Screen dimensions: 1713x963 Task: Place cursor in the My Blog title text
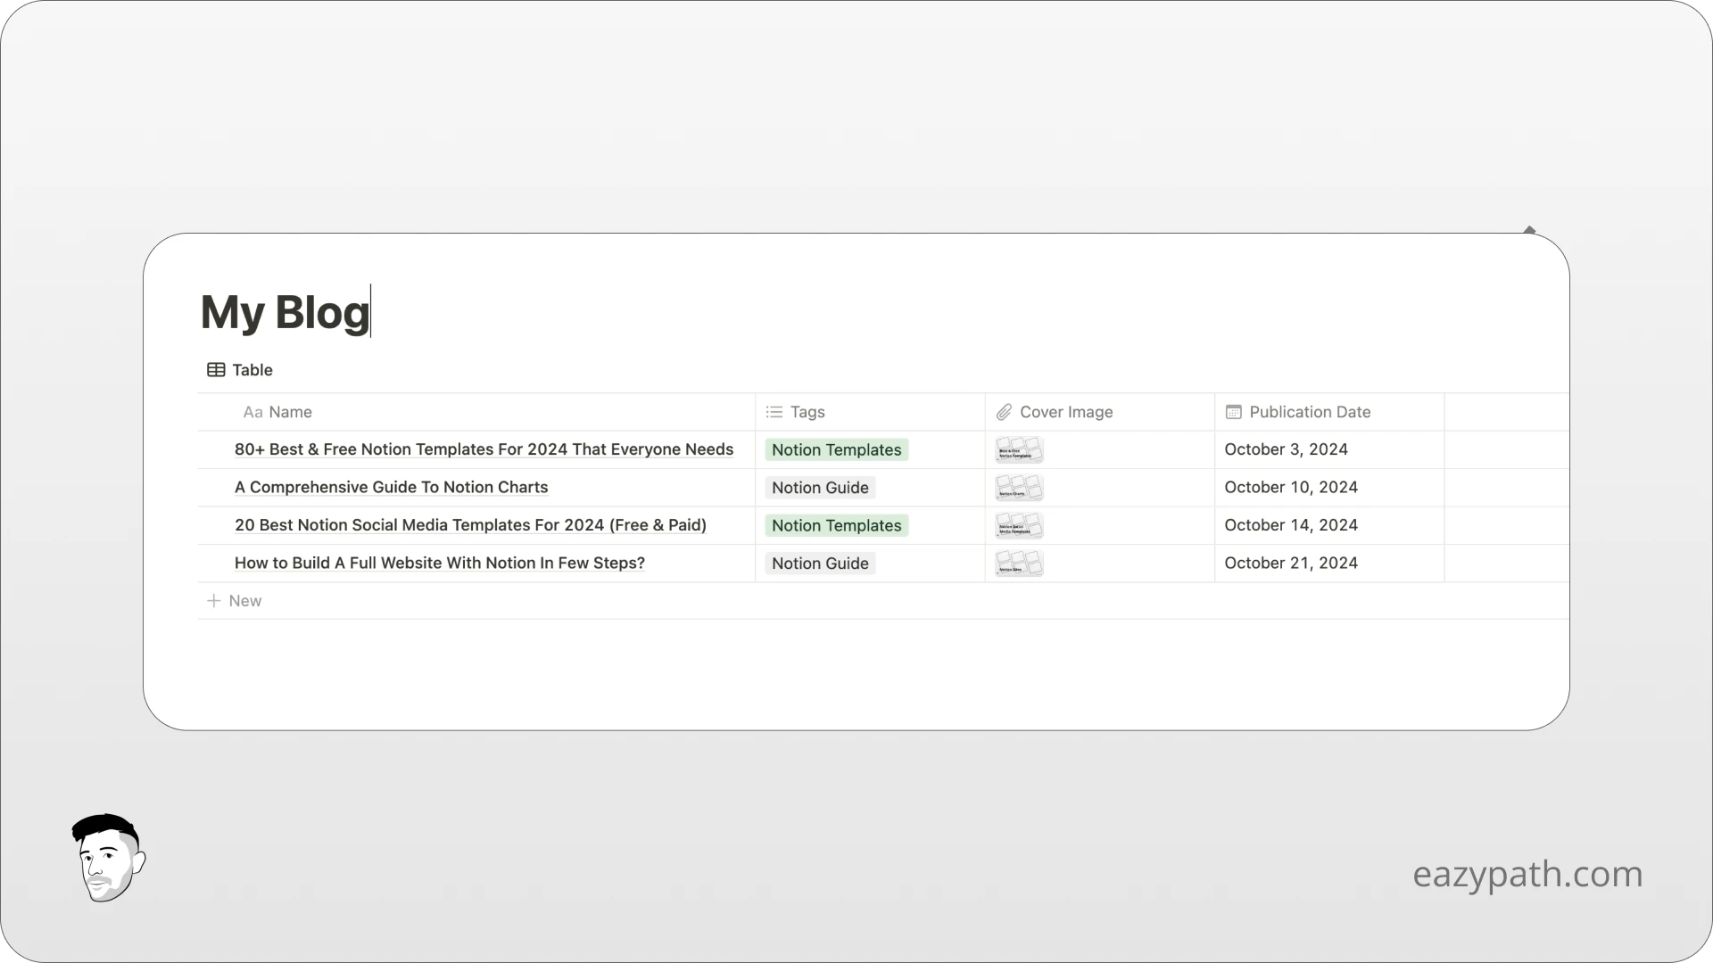(285, 311)
